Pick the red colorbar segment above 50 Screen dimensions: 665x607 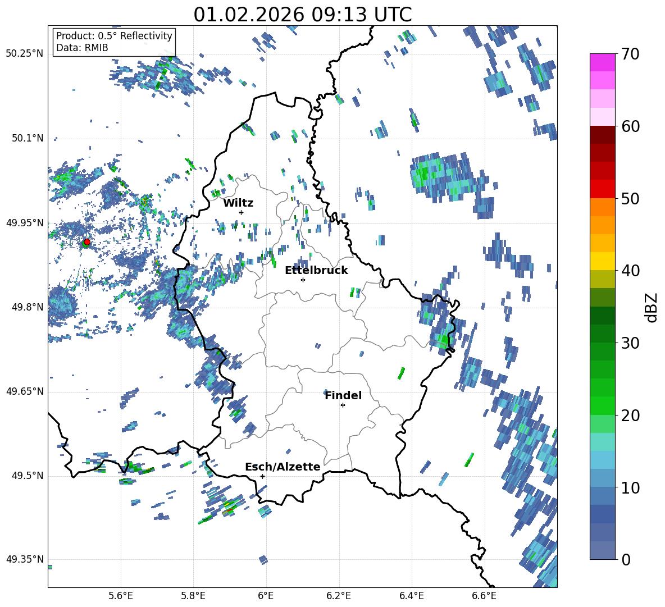603,189
